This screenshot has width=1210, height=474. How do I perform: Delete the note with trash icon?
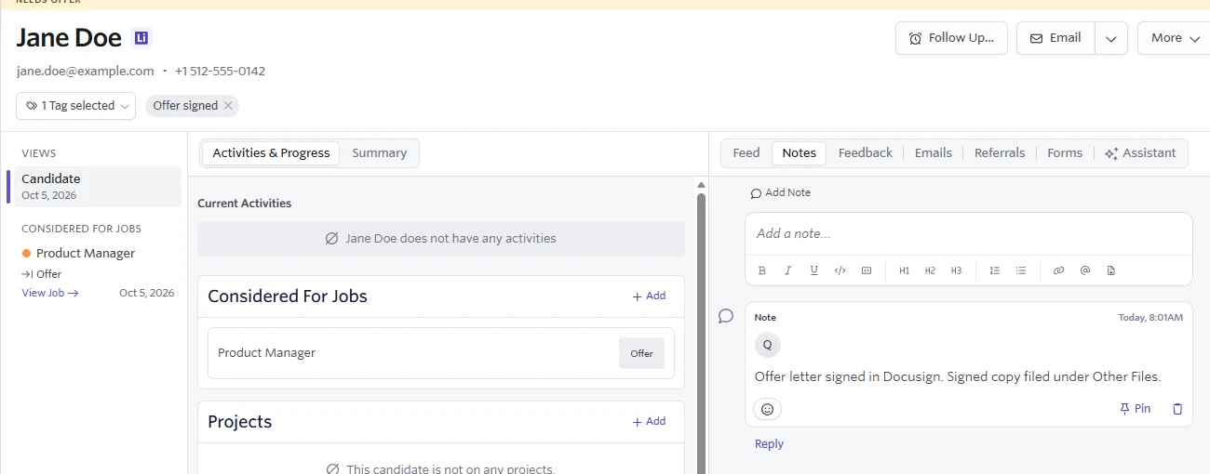[x=1177, y=409]
